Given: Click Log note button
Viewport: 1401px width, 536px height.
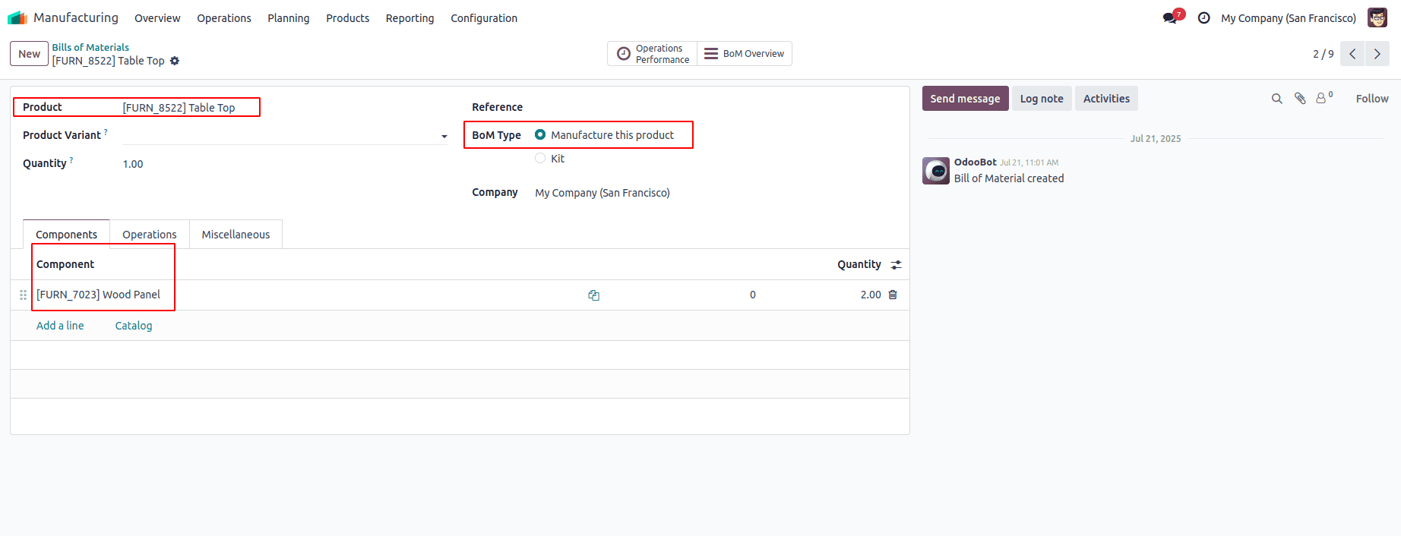Looking at the screenshot, I should (1042, 99).
